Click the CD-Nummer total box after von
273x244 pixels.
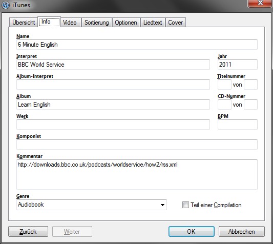(x=250, y=105)
